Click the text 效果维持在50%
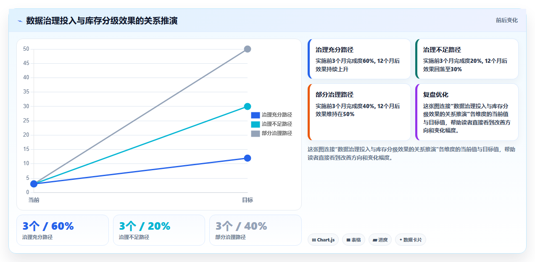Image resolution: width=535 pixels, height=262 pixels. point(335,114)
